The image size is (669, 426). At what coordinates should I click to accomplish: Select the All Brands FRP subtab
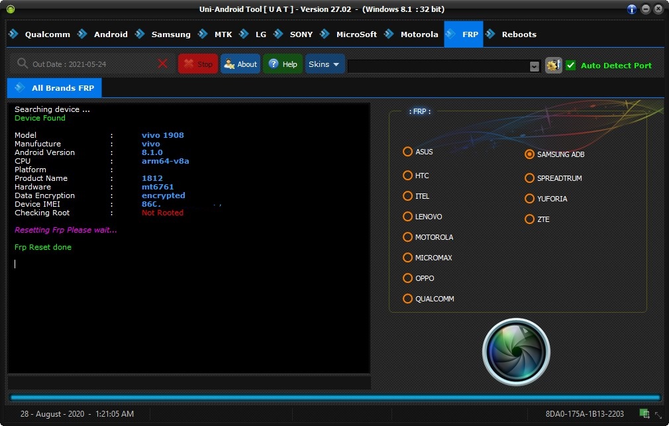(x=54, y=88)
